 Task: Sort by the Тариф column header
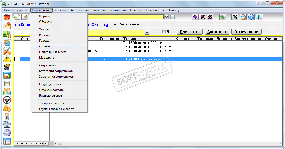click(148, 39)
